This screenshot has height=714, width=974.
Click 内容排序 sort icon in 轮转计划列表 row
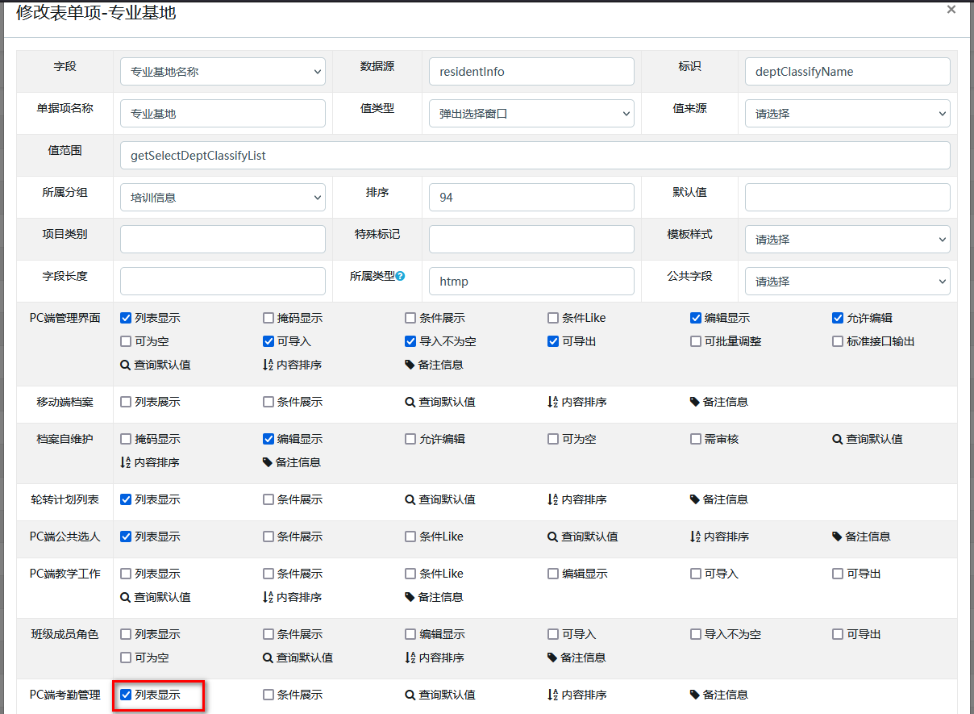click(x=553, y=499)
